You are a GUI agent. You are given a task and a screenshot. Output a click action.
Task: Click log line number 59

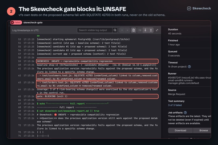tap(19, 61)
